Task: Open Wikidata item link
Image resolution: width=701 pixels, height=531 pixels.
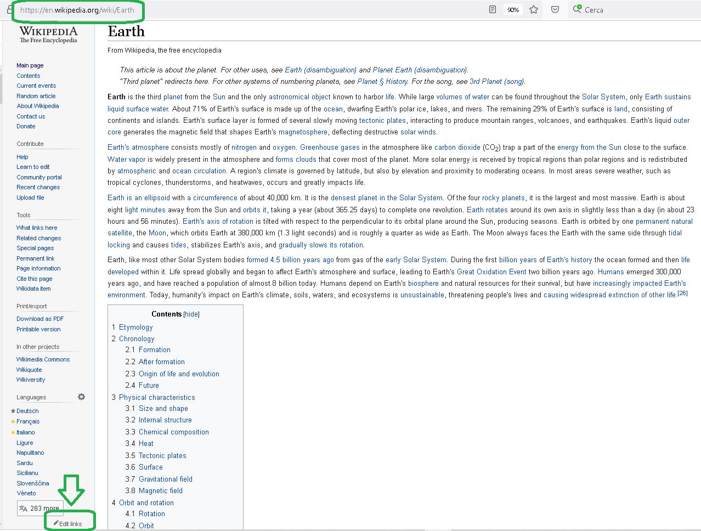Action: coord(33,289)
